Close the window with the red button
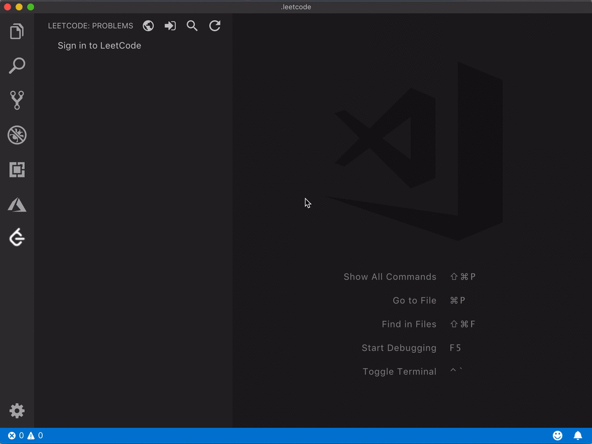Image resolution: width=592 pixels, height=444 pixels. coord(8,7)
